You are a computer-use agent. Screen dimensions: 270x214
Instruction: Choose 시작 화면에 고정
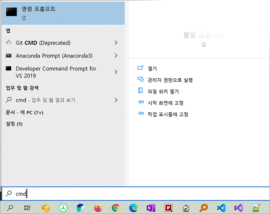pos(165,103)
